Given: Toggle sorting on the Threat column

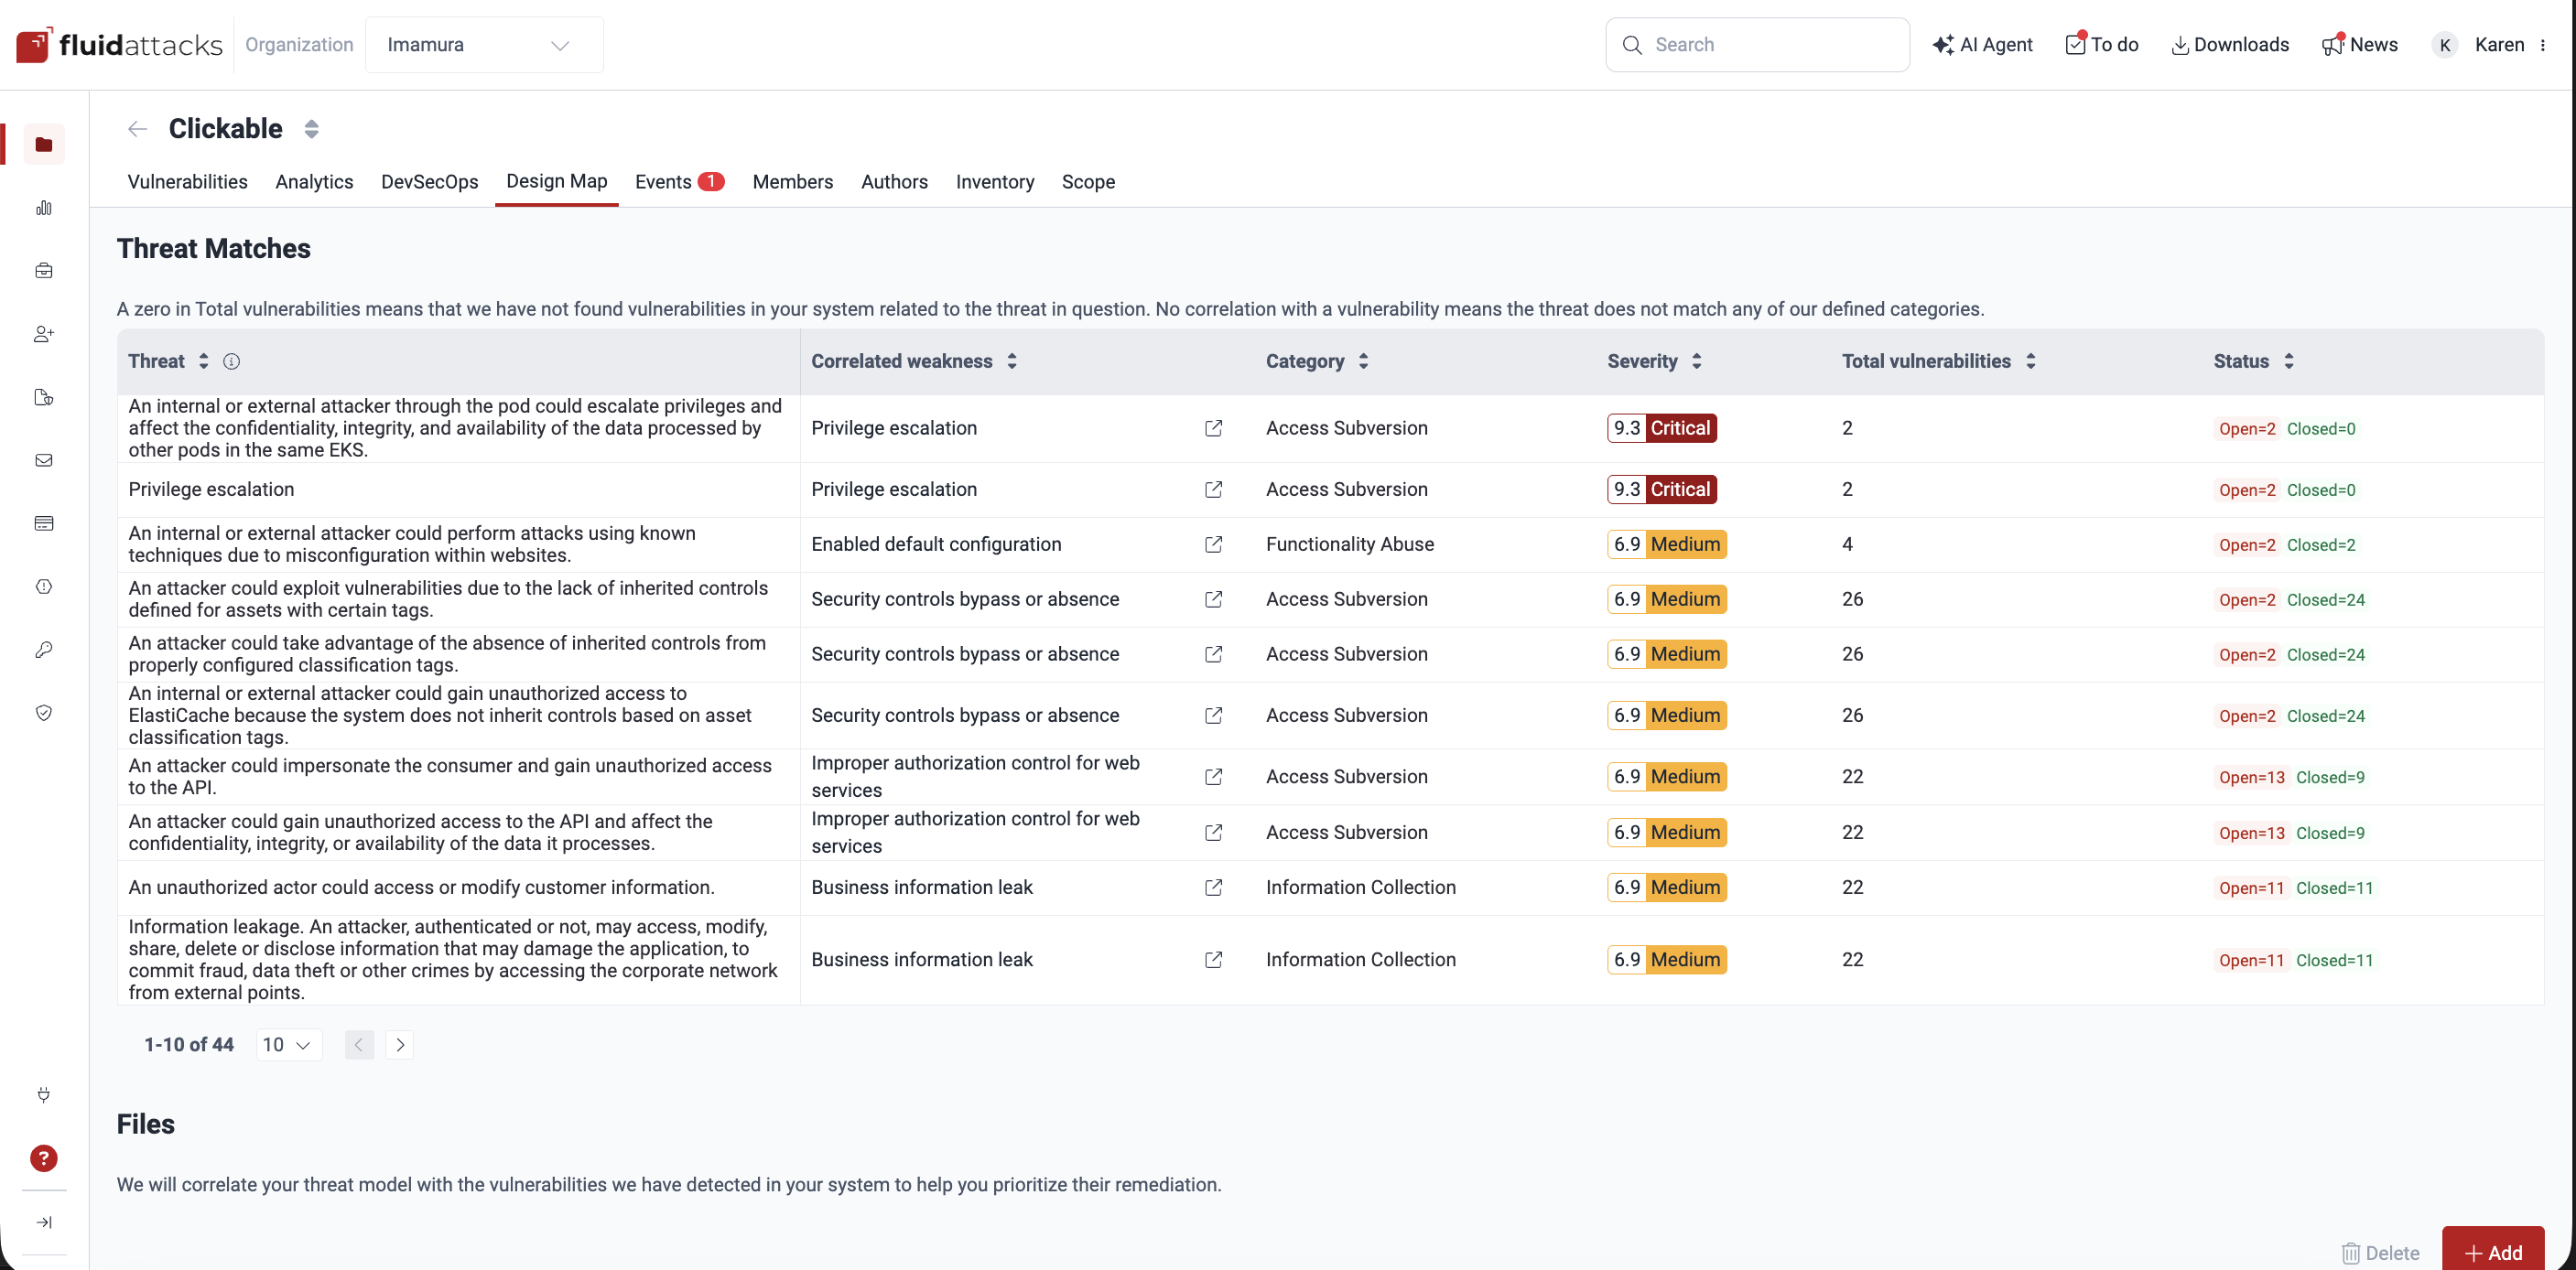Looking at the screenshot, I should click(x=204, y=361).
